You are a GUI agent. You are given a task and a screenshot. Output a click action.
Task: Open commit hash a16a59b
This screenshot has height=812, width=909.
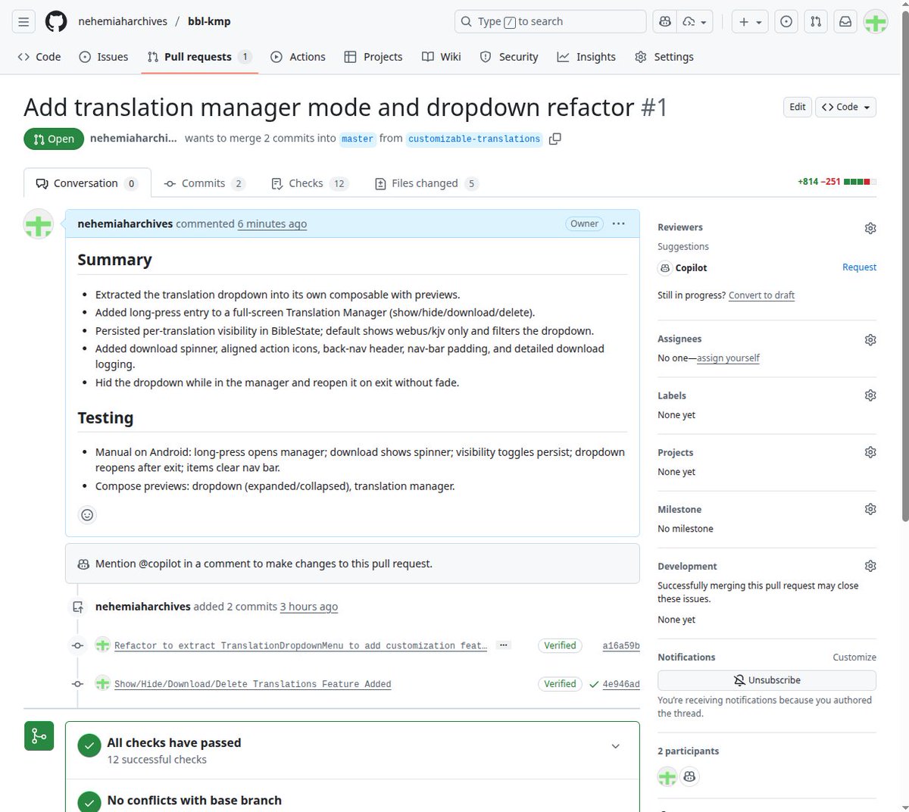[x=621, y=646]
